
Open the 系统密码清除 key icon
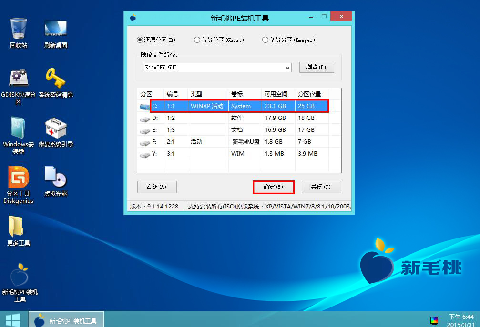click(55, 82)
